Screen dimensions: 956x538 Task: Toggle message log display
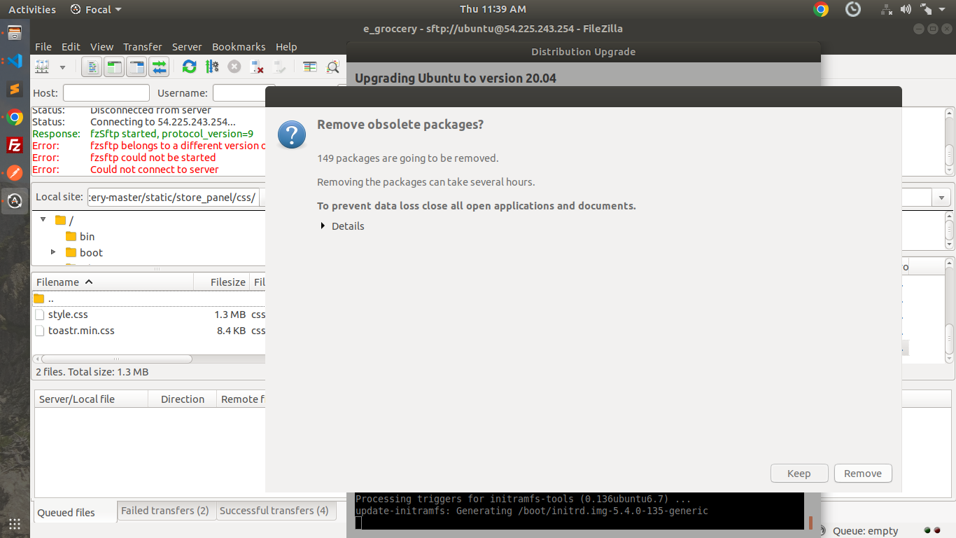(x=92, y=67)
